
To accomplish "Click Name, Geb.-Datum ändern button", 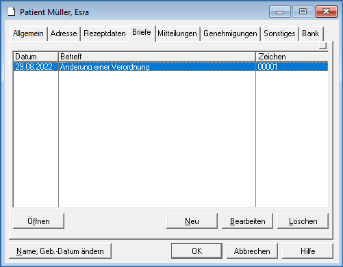I will [x=60, y=251].
